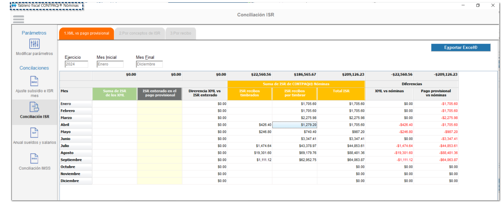Click the Exportar Excel button

click(461, 48)
